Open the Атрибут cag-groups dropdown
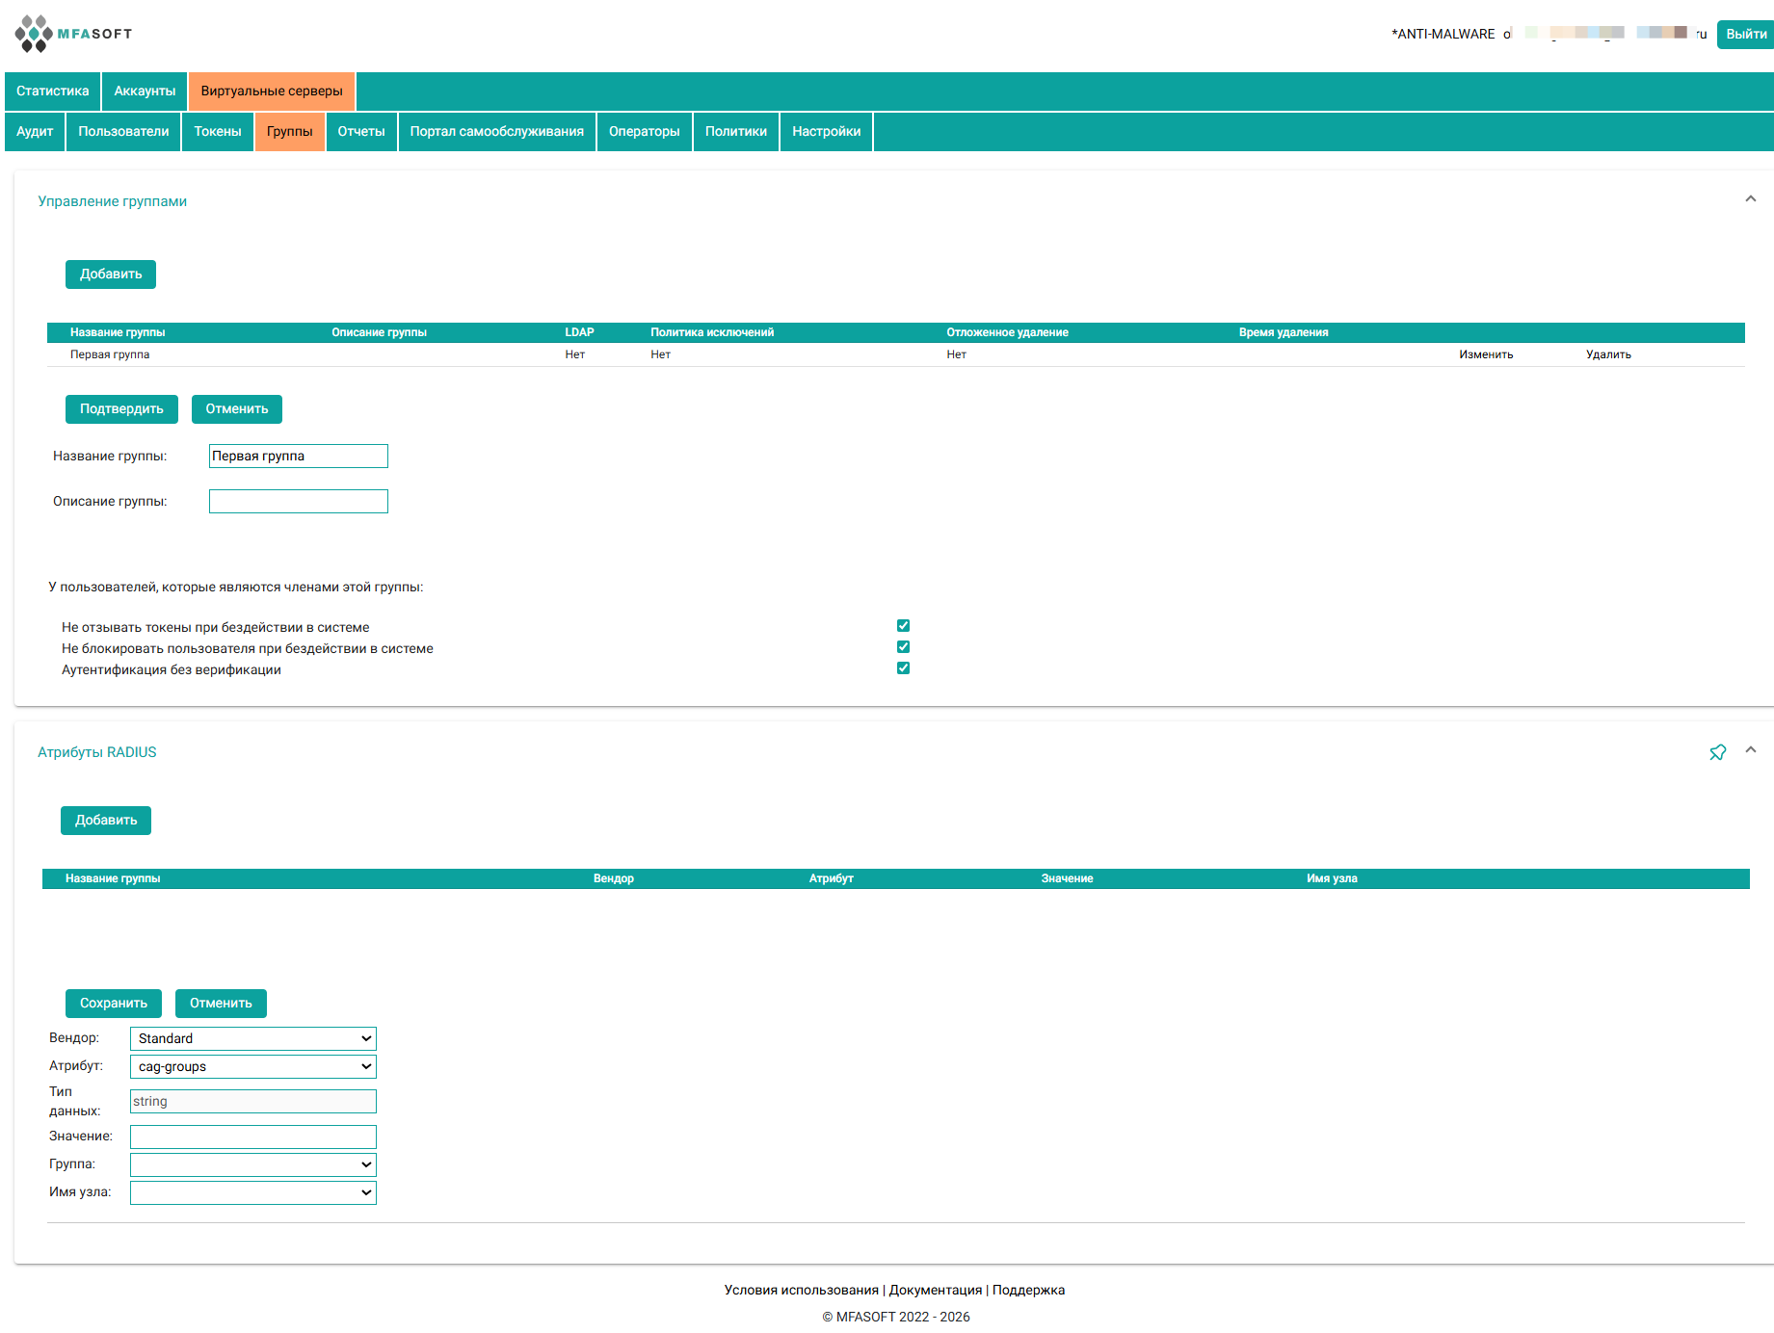The width and height of the screenshot is (1774, 1333). coord(253,1066)
